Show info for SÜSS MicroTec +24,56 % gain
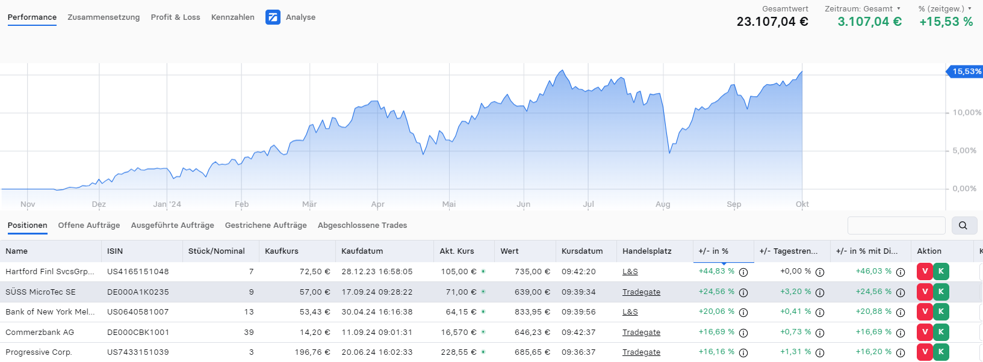Viewport: 983px width, 362px height. [x=743, y=292]
